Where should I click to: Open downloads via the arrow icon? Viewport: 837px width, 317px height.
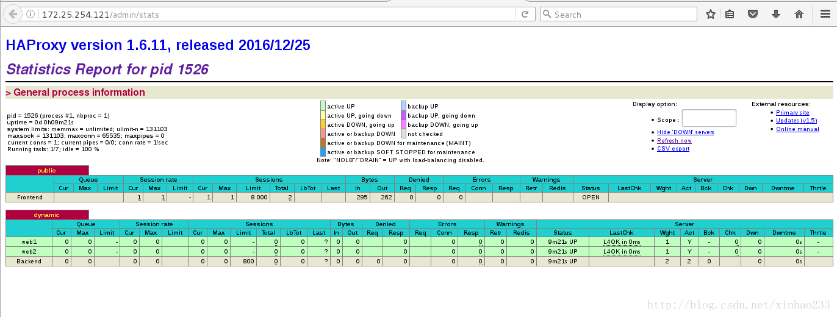[x=776, y=14]
